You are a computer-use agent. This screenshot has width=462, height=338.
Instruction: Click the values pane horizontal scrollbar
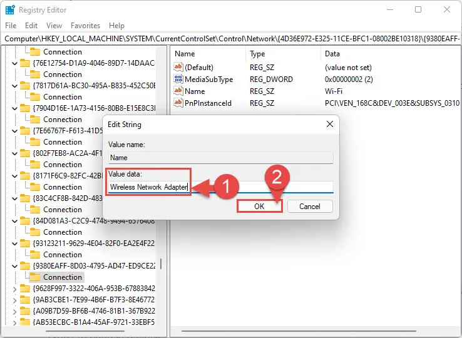click(299, 331)
